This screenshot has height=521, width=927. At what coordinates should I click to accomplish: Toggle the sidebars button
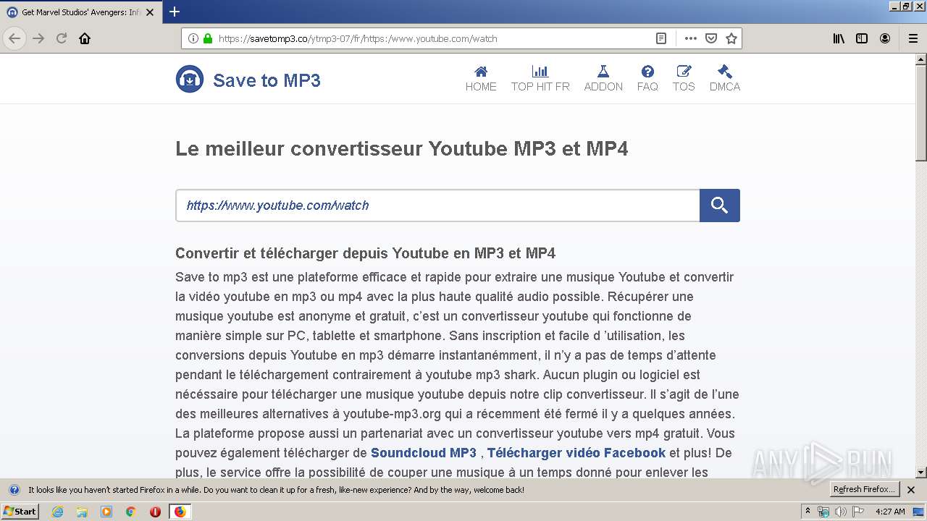click(862, 38)
